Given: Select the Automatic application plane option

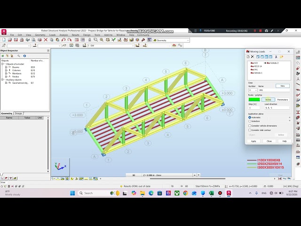Looking at the screenshot, I should pos(250,117).
